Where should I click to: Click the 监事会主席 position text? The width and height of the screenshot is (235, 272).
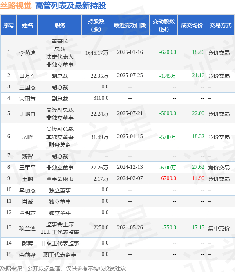coord(60,224)
